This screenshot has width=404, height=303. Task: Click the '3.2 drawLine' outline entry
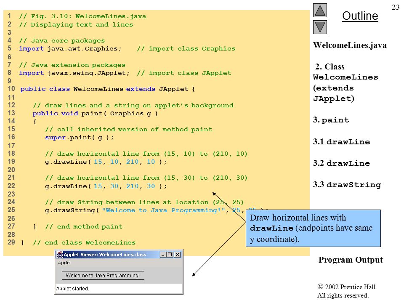pos(341,163)
